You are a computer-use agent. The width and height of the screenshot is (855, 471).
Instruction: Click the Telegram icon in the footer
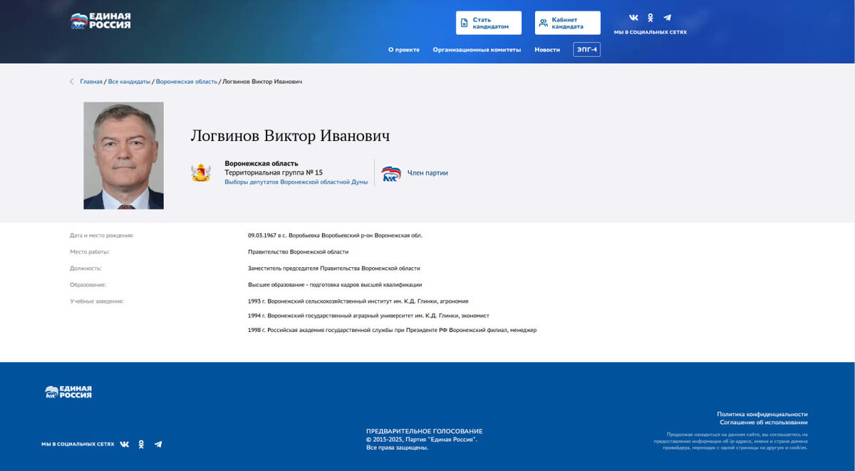[x=157, y=444]
